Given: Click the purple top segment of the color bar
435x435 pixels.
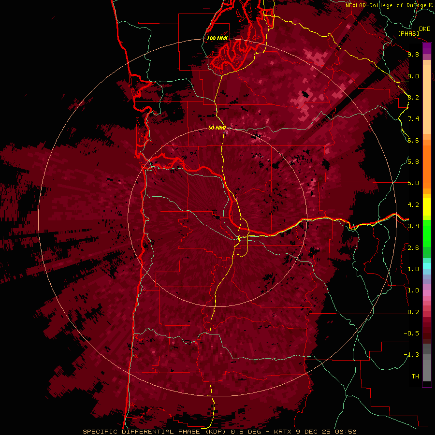Looking at the screenshot, I should (x=427, y=48).
